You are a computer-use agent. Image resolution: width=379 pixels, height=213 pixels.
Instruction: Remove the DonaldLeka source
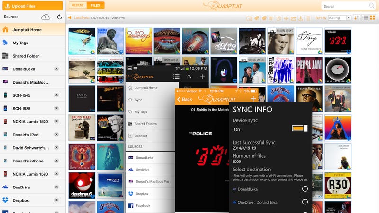coord(56,69)
